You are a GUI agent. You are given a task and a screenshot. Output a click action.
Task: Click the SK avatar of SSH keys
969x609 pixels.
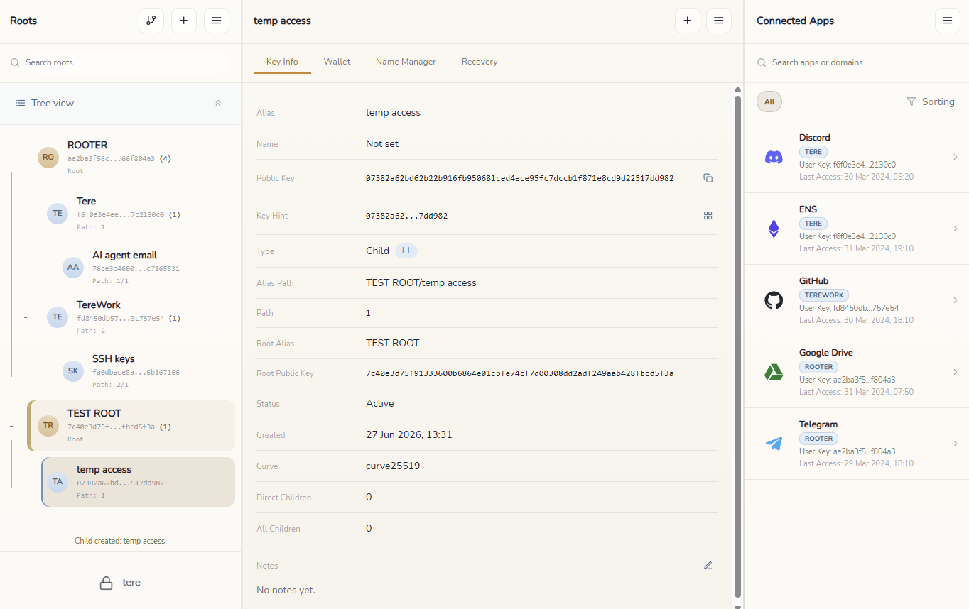pos(73,371)
